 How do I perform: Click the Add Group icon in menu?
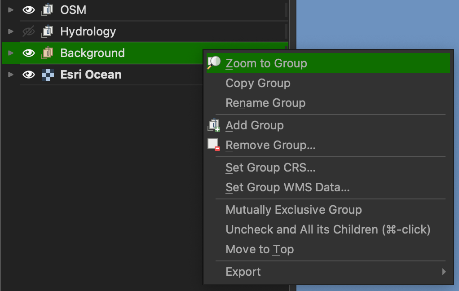tap(214, 125)
